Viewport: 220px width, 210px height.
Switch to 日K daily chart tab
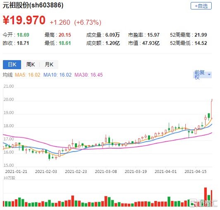pyautogui.click(x=12, y=65)
